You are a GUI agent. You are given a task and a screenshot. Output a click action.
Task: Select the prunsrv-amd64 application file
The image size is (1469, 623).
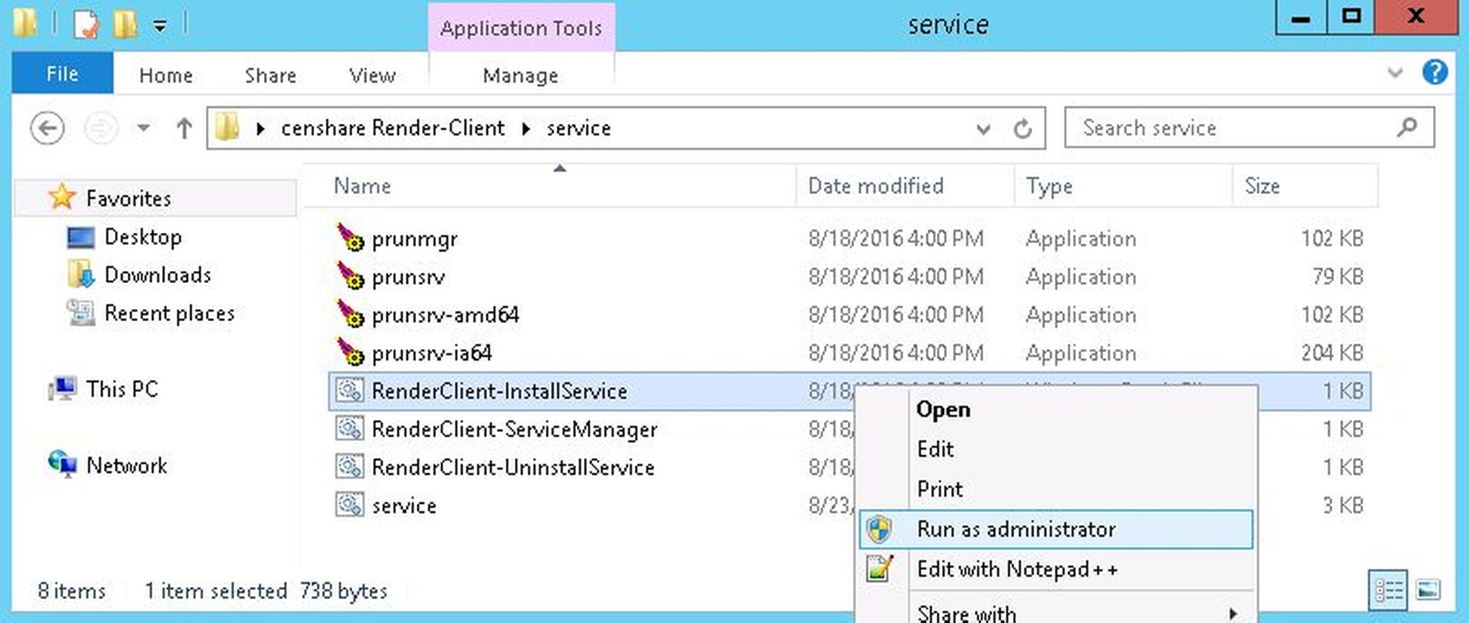pyautogui.click(x=445, y=315)
